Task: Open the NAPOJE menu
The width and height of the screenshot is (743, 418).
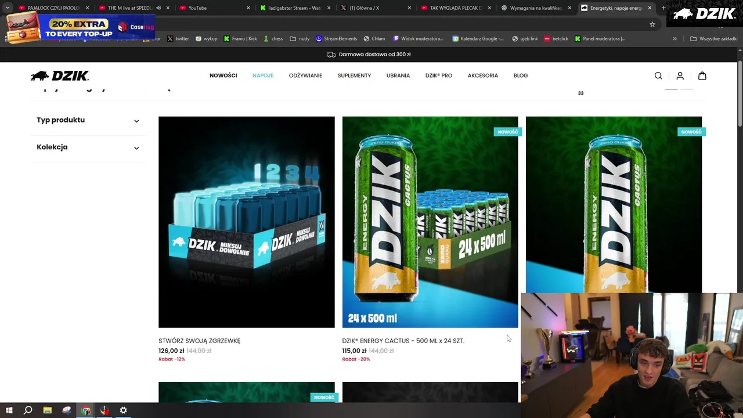Action: 263,75
